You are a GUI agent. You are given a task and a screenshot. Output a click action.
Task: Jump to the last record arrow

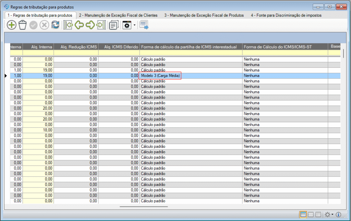click(101, 25)
